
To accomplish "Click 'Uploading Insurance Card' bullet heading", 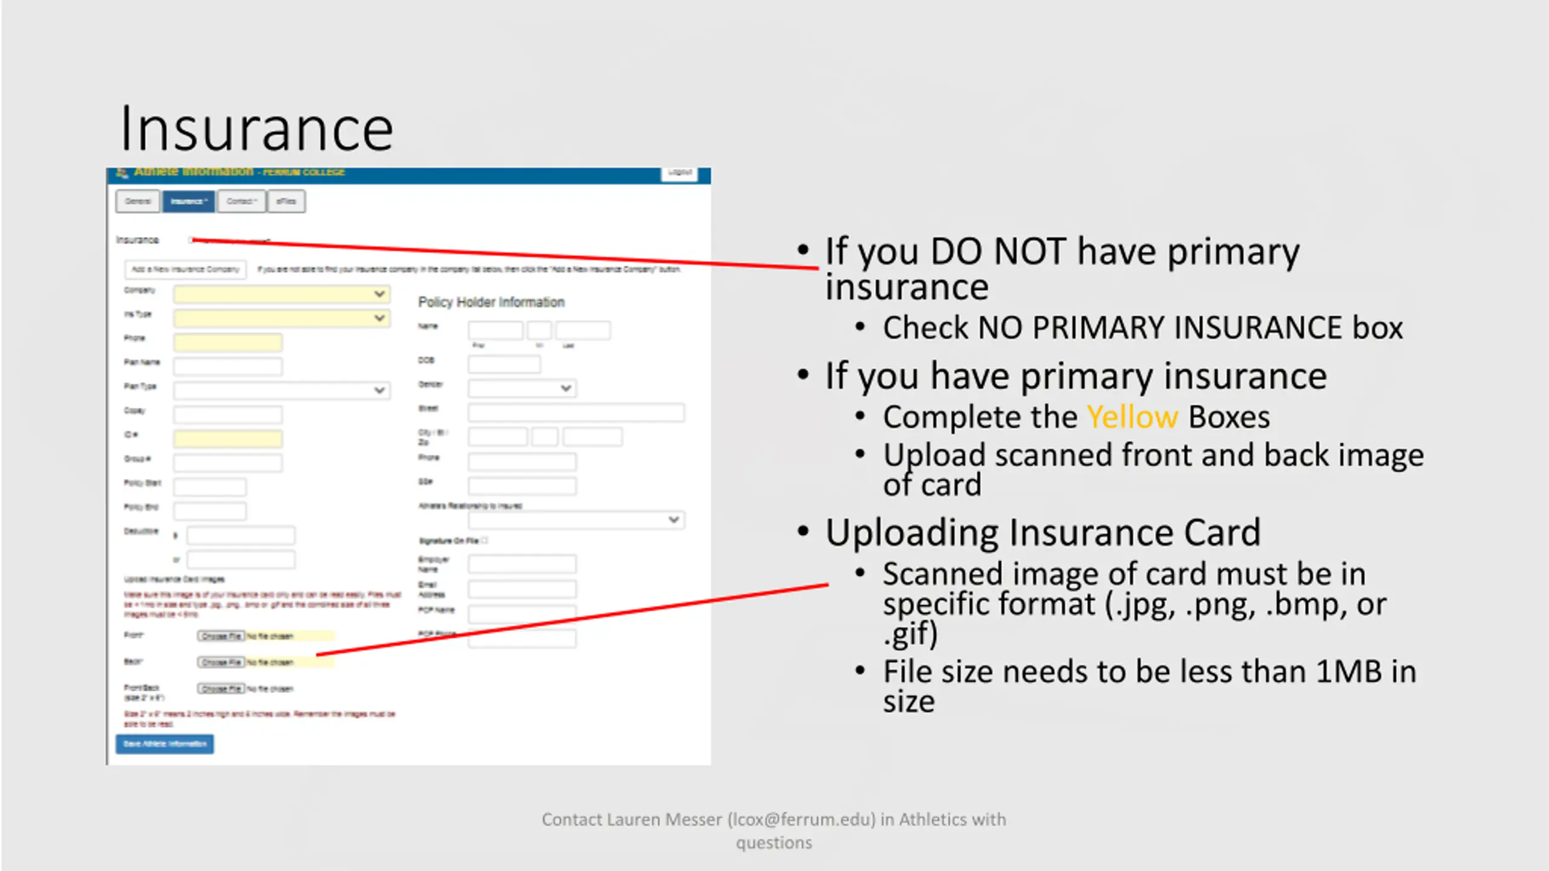I will tap(1043, 533).
